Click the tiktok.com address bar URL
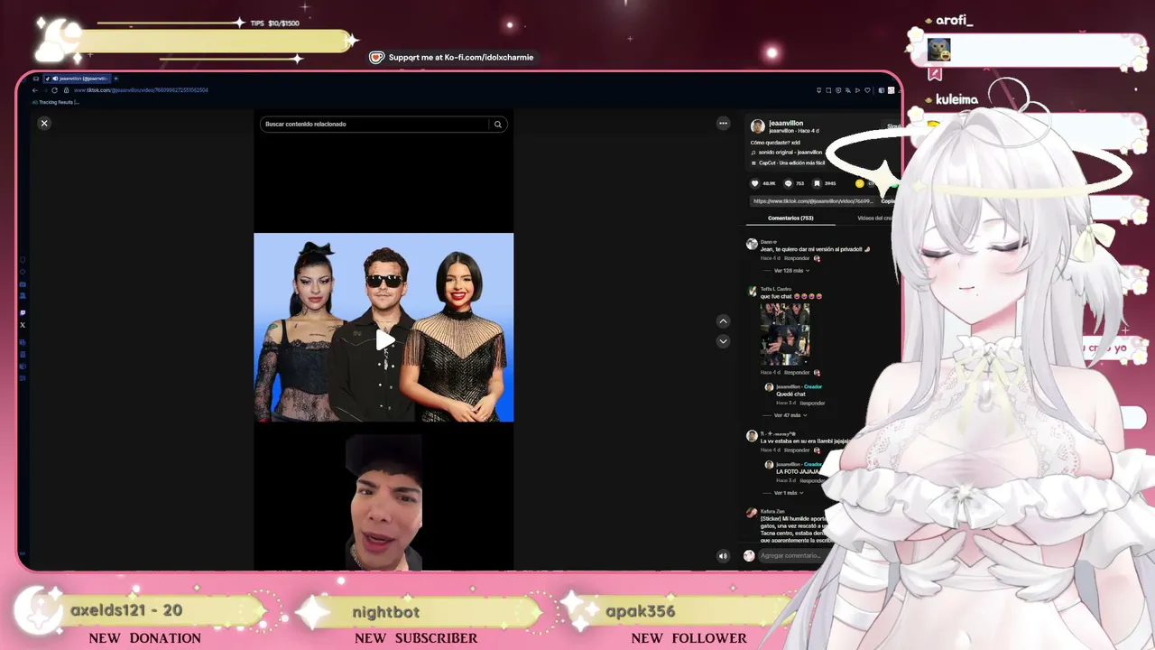 [142, 90]
